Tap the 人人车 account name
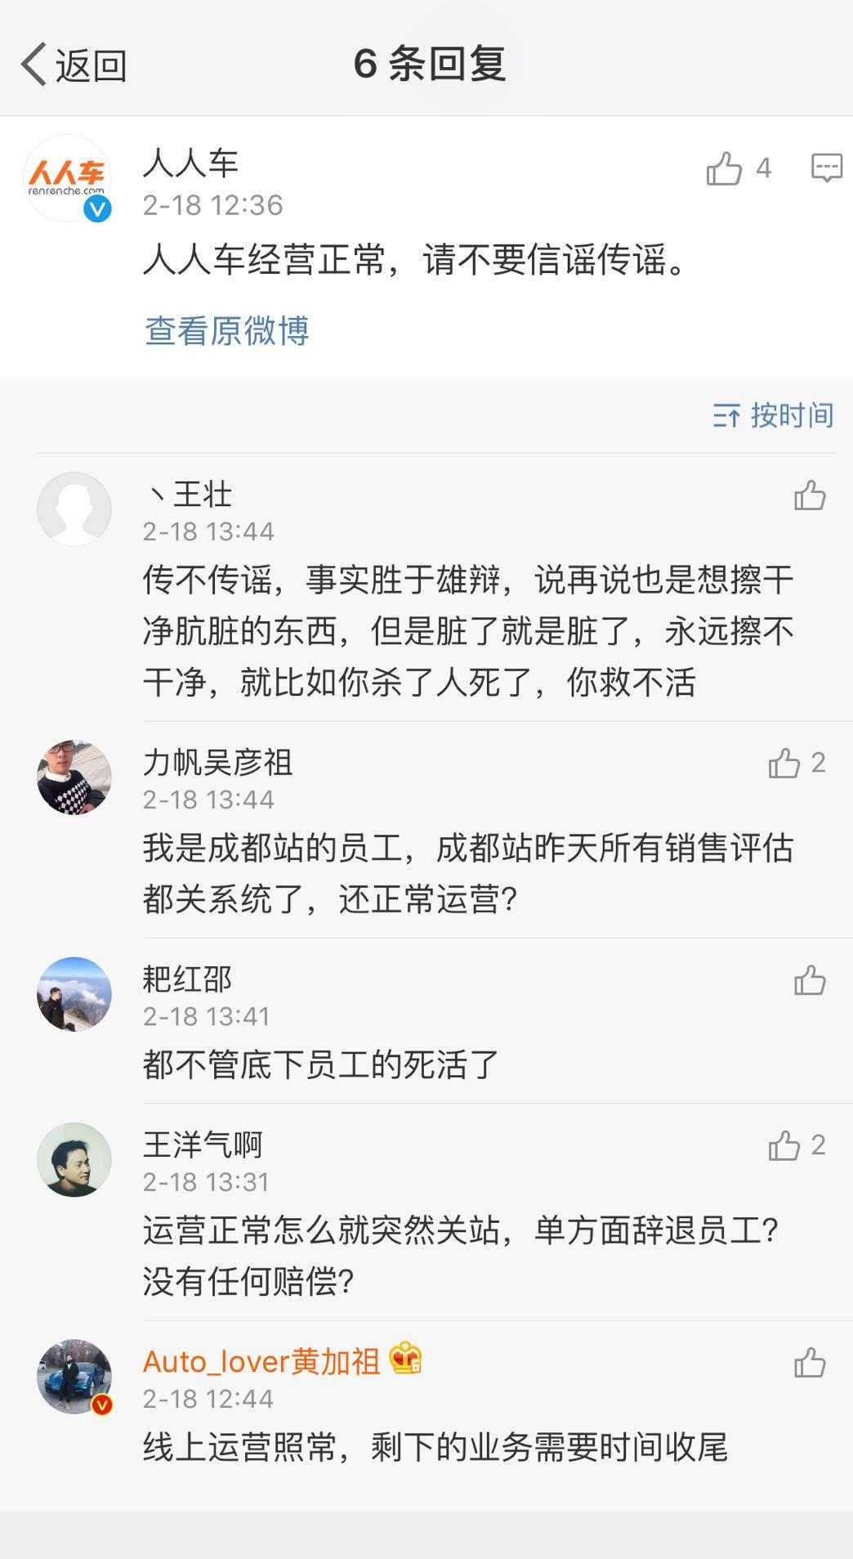Image resolution: width=853 pixels, height=1559 pixels. (190, 163)
